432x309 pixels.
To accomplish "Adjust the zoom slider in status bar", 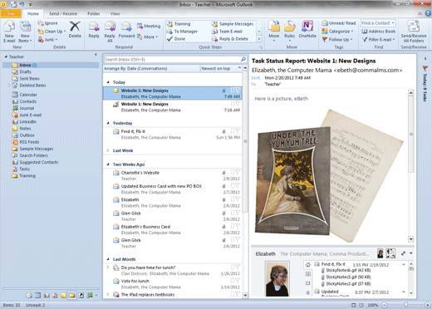I will click(x=406, y=305).
